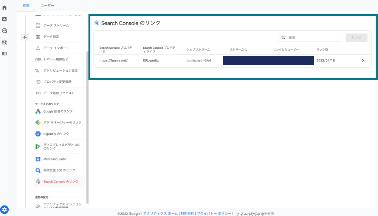Image resolution: width=378 pixels, height=216 pixels.
Task: Click the レポート用識別子 icon
Action: click(x=38, y=59)
